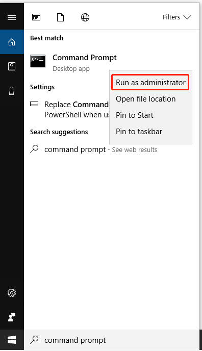Image resolution: width=202 pixels, height=351 pixels.
Task: Click the Windows Start button
Action: 12,340
